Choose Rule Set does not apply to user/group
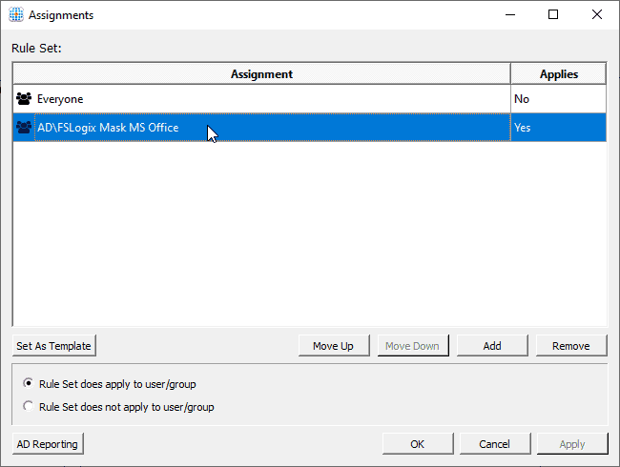Image resolution: width=620 pixels, height=467 pixels. [x=28, y=406]
